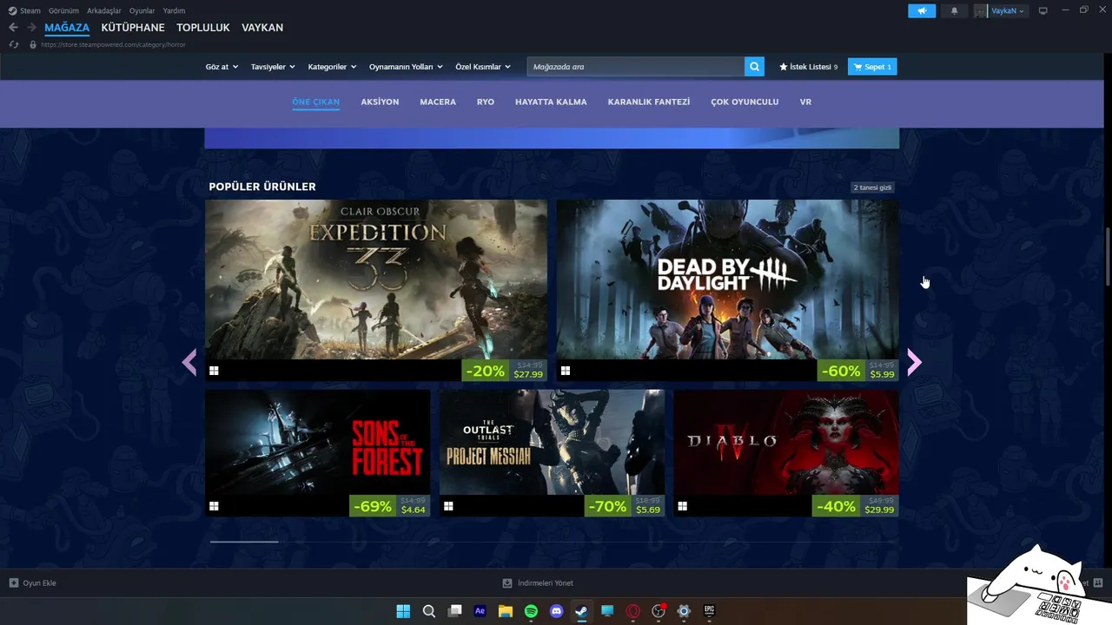Open the Windows Start menu
This screenshot has height=625, width=1112.
click(x=403, y=611)
